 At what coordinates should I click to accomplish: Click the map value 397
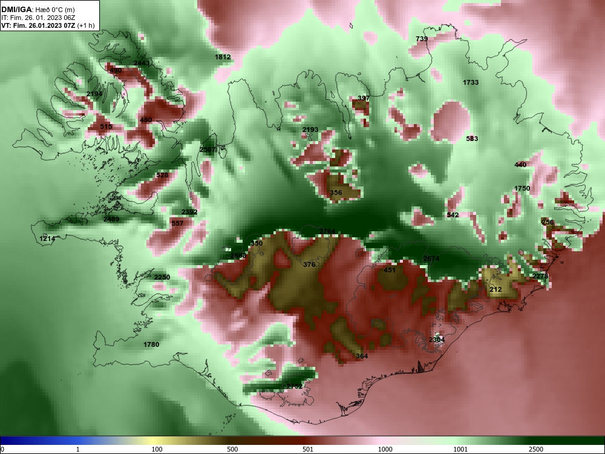coord(364,98)
